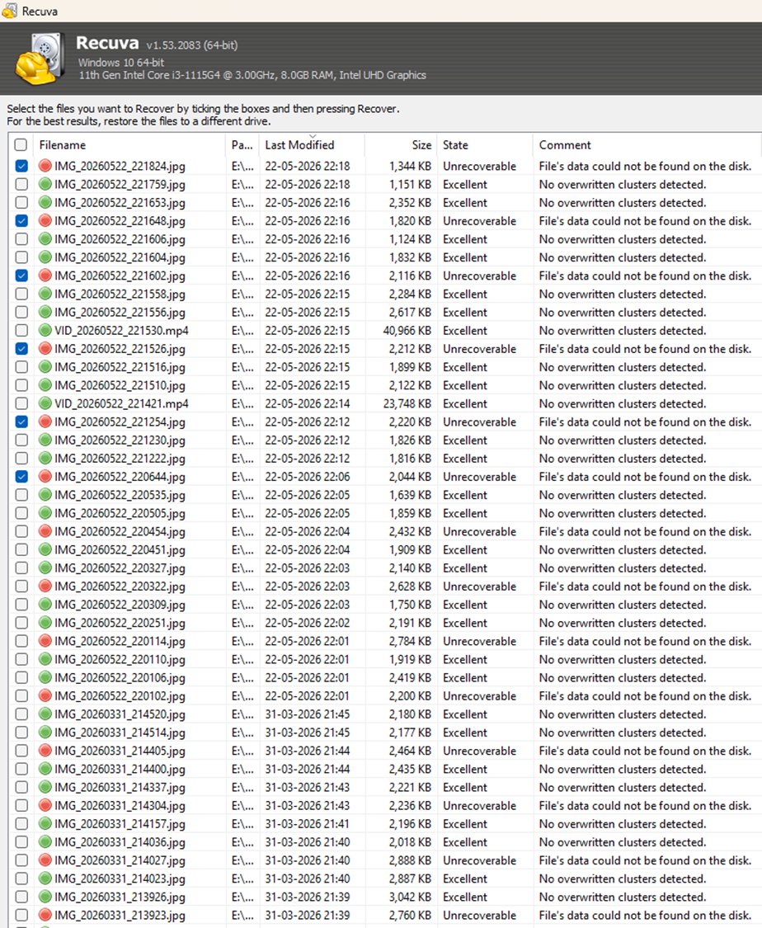Click green status dot of IMG_20260522_221759.jpg
This screenshot has width=762, height=928.
click(x=45, y=185)
